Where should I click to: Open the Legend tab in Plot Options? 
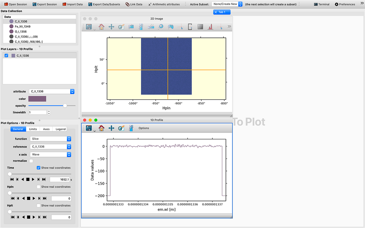(61, 129)
